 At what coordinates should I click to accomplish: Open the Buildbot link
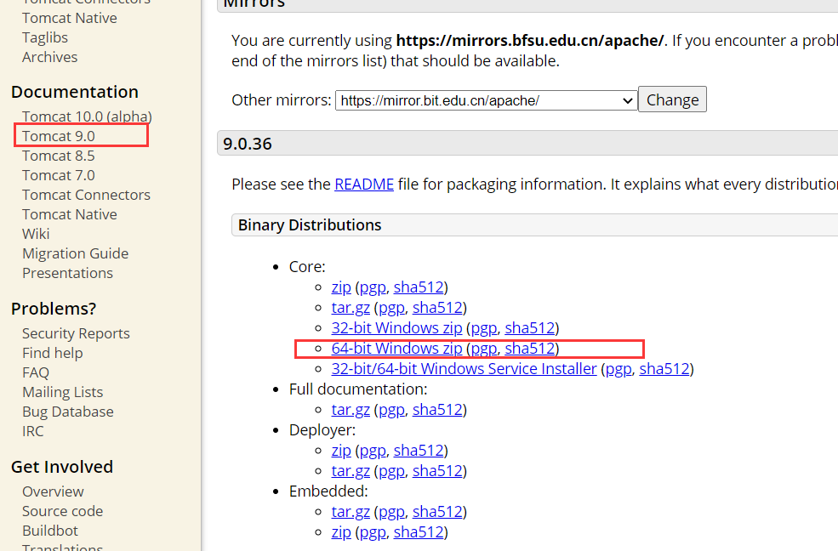[49, 531]
